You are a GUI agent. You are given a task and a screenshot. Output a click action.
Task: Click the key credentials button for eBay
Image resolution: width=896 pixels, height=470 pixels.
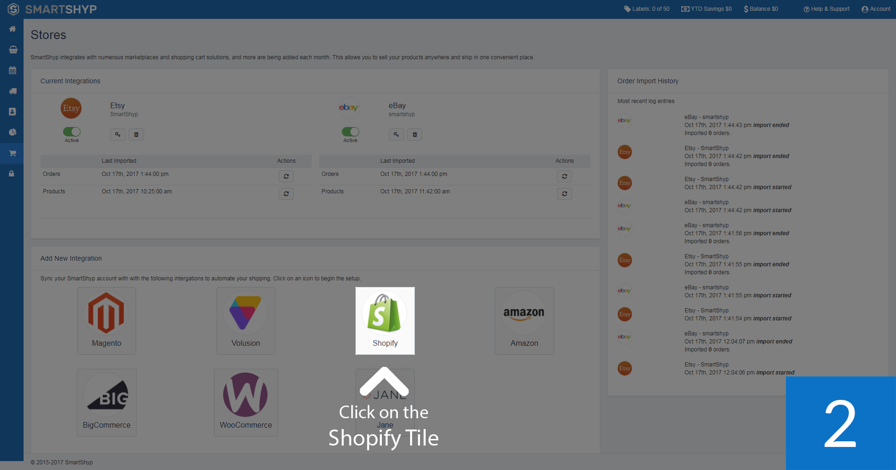pyautogui.click(x=396, y=135)
